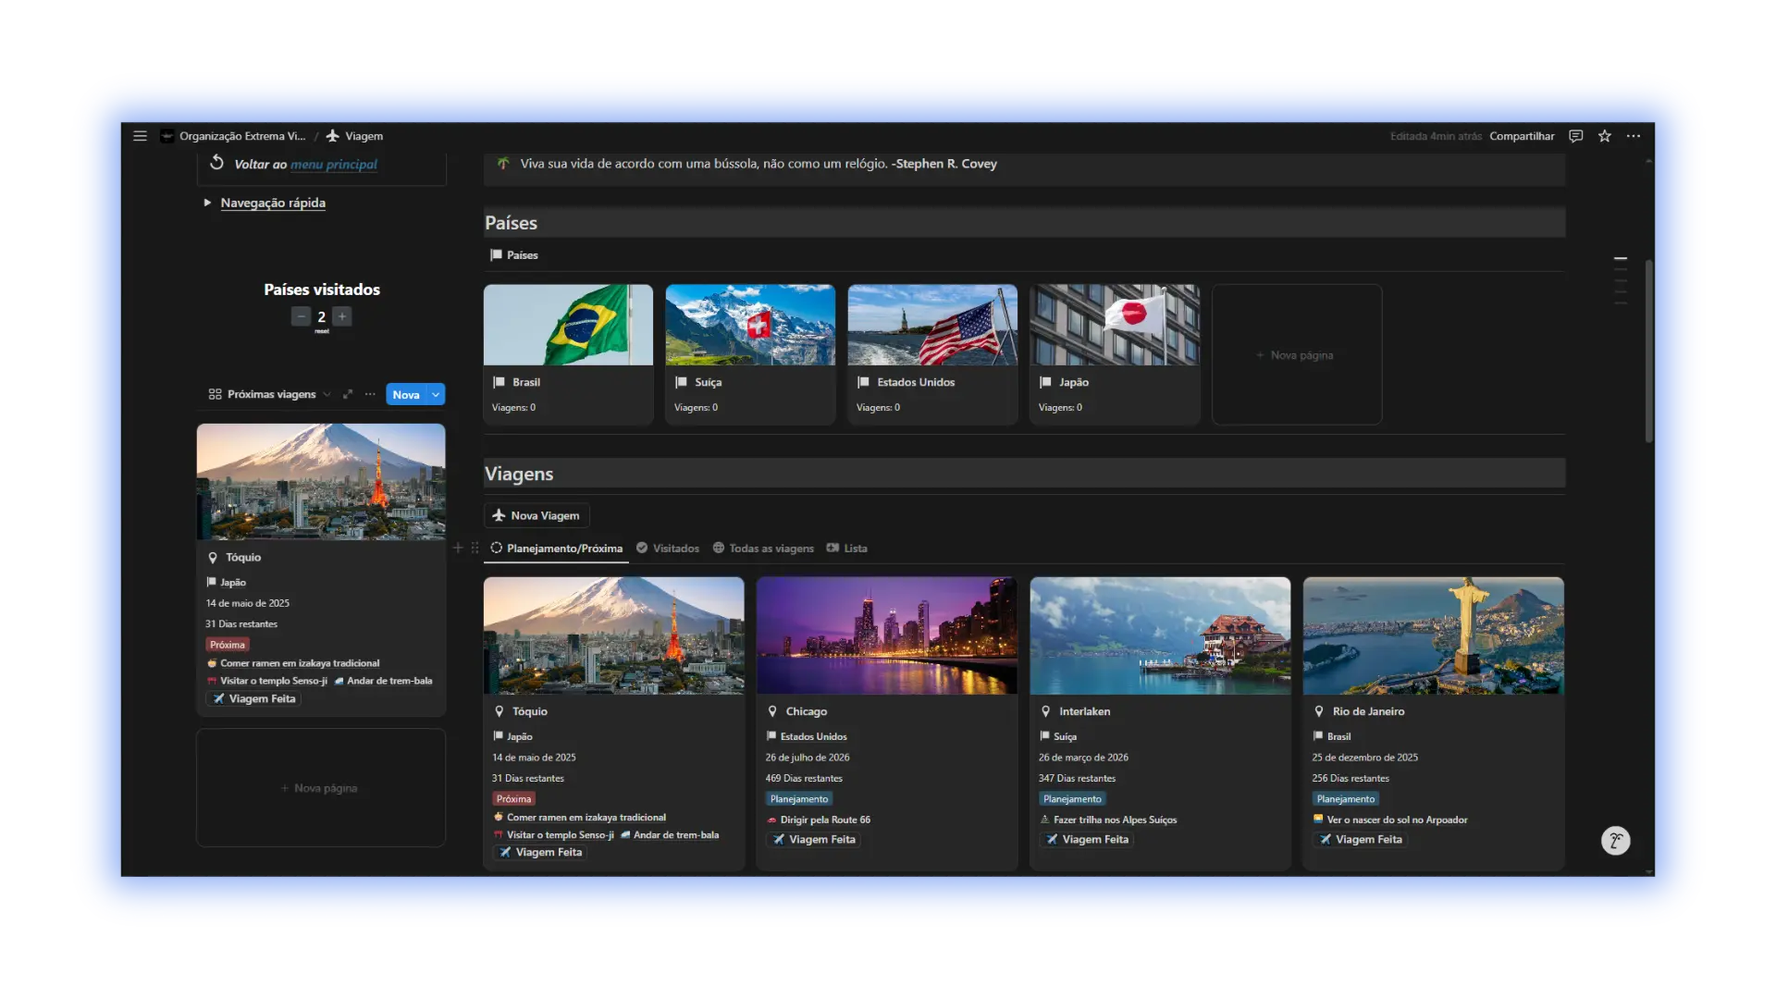Click the Compartilhar share button
1776x999 pixels.
coord(1522,136)
